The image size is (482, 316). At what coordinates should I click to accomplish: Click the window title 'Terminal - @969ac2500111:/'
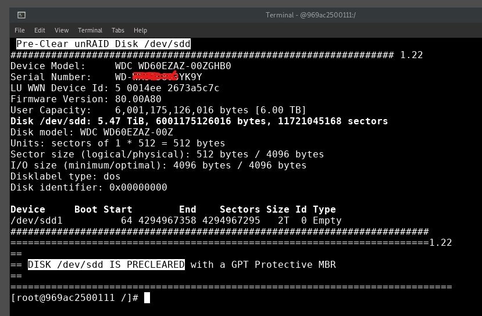tap(310, 15)
